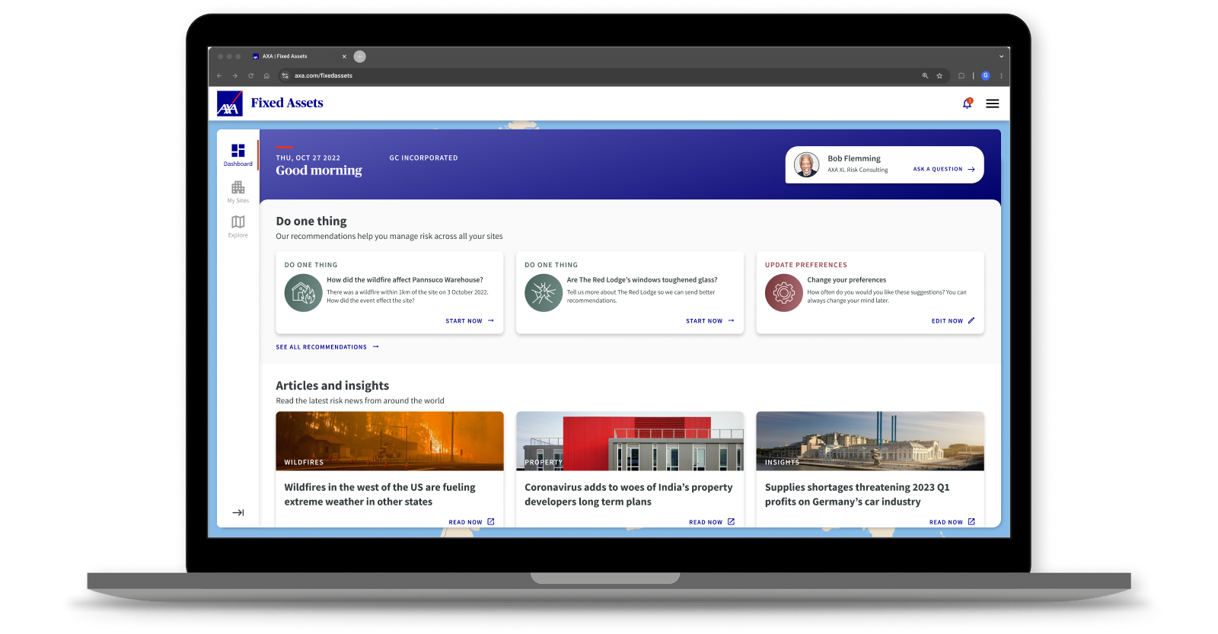1218x634 pixels.
Task: Open the Explore map section
Action: point(238,226)
